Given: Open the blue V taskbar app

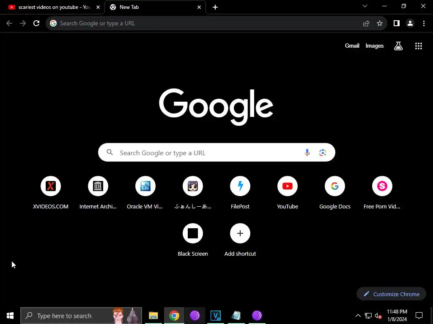Looking at the screenshot, I should (x=215, y=316).
